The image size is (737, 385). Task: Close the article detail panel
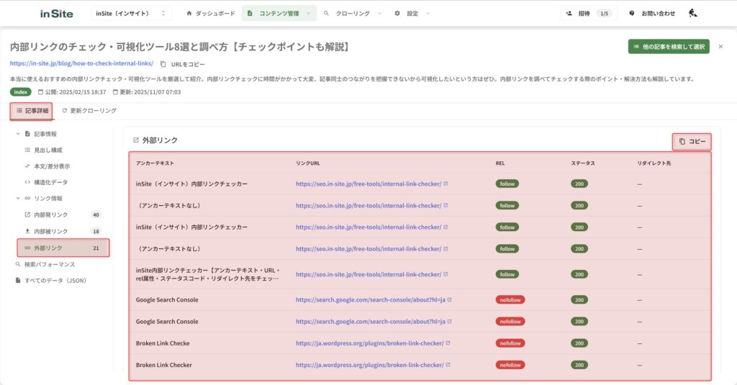[720, 47]
